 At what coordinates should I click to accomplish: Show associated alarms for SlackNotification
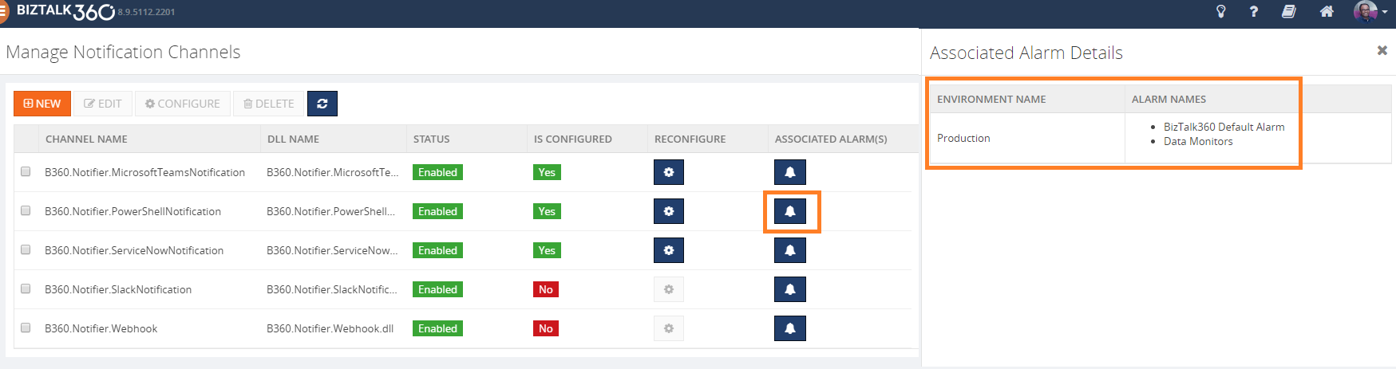[x=790, y=289]
